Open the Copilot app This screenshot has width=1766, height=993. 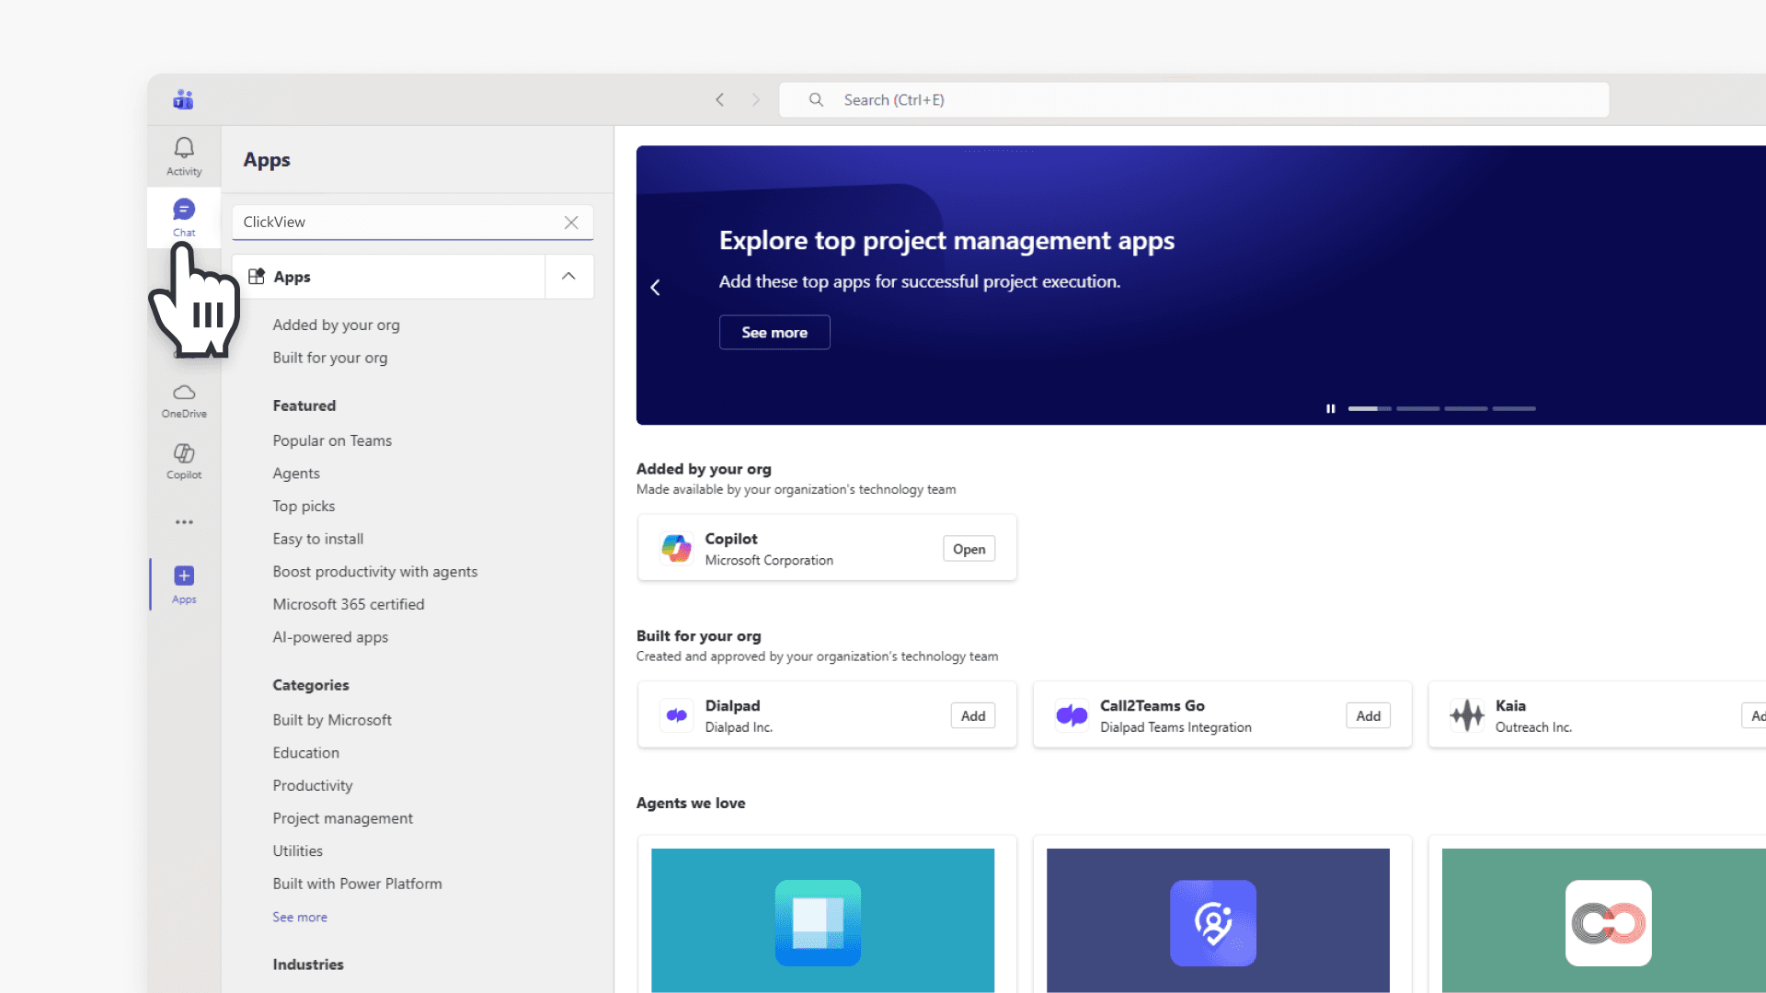pos(969,549)
